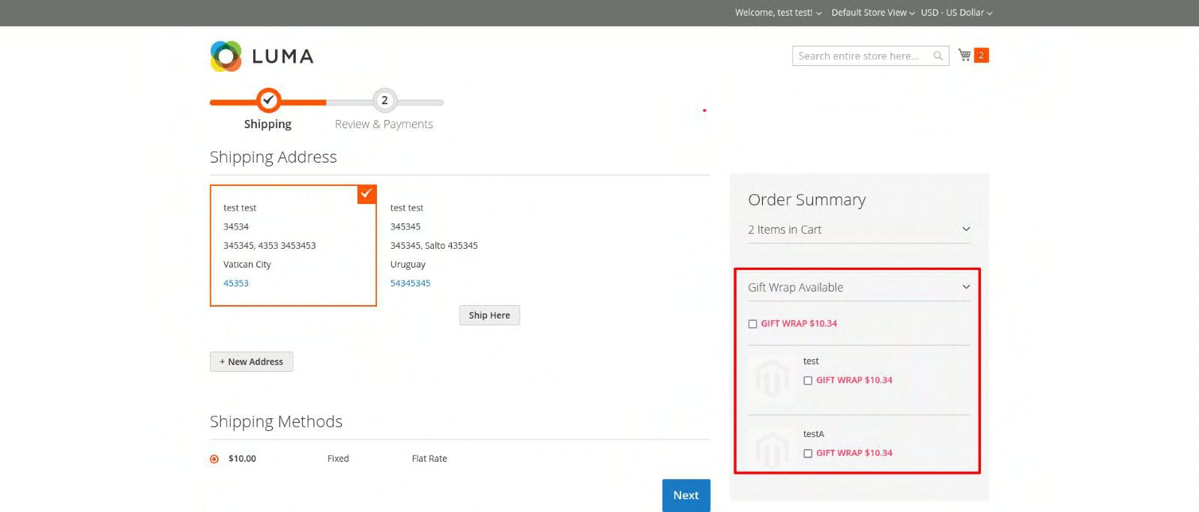The image size is (1199, 512).
Task: Open the USD - US Dollar currency dropdown
Action: 956,13
